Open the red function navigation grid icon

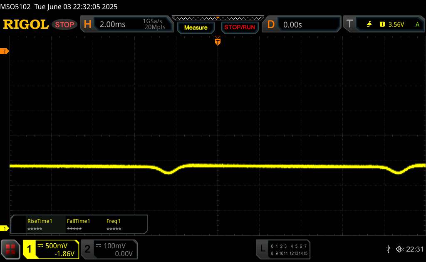point(10,249)
